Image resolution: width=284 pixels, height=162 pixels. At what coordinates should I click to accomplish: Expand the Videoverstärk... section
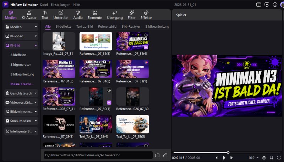[21, 102]
